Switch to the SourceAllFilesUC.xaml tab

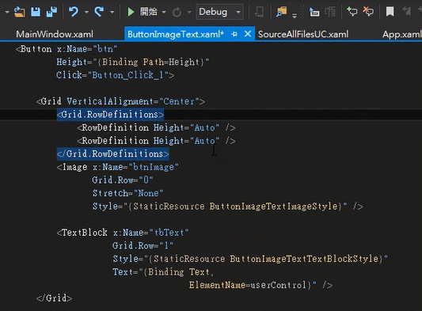[303, 34]
